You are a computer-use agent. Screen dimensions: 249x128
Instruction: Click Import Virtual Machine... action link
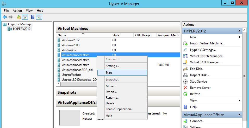click(x=207, y=43)
